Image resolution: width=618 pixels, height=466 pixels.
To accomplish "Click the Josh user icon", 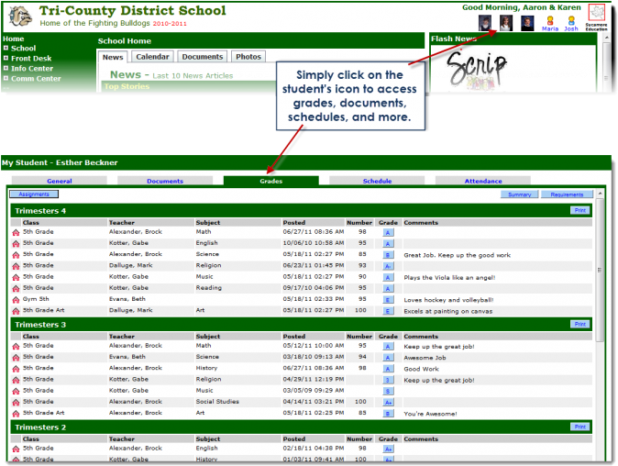I will coord(571,21).
